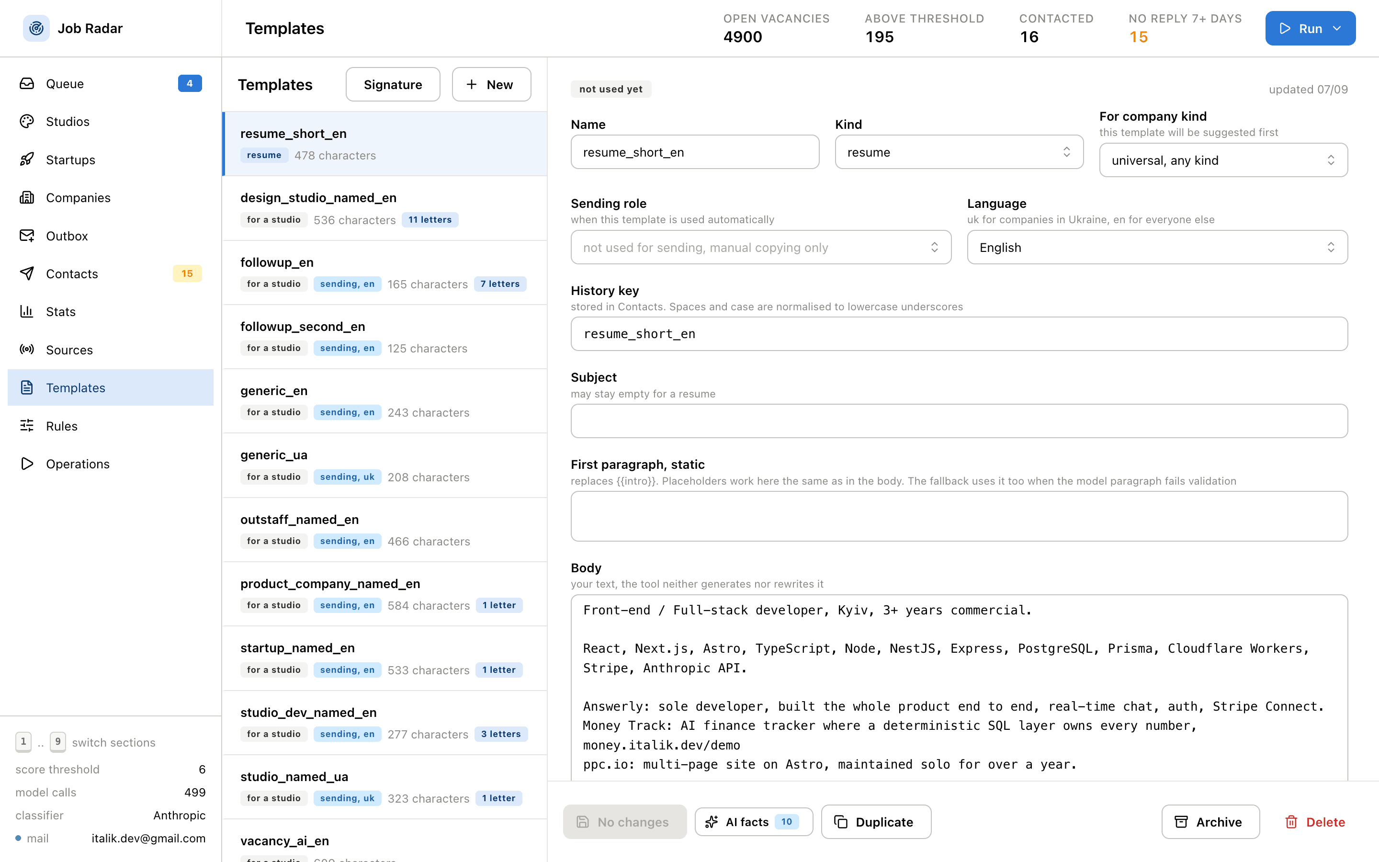1379x862 pixels.
Task: Click the Startups rocket icon
Action: [x=27, y=159]
